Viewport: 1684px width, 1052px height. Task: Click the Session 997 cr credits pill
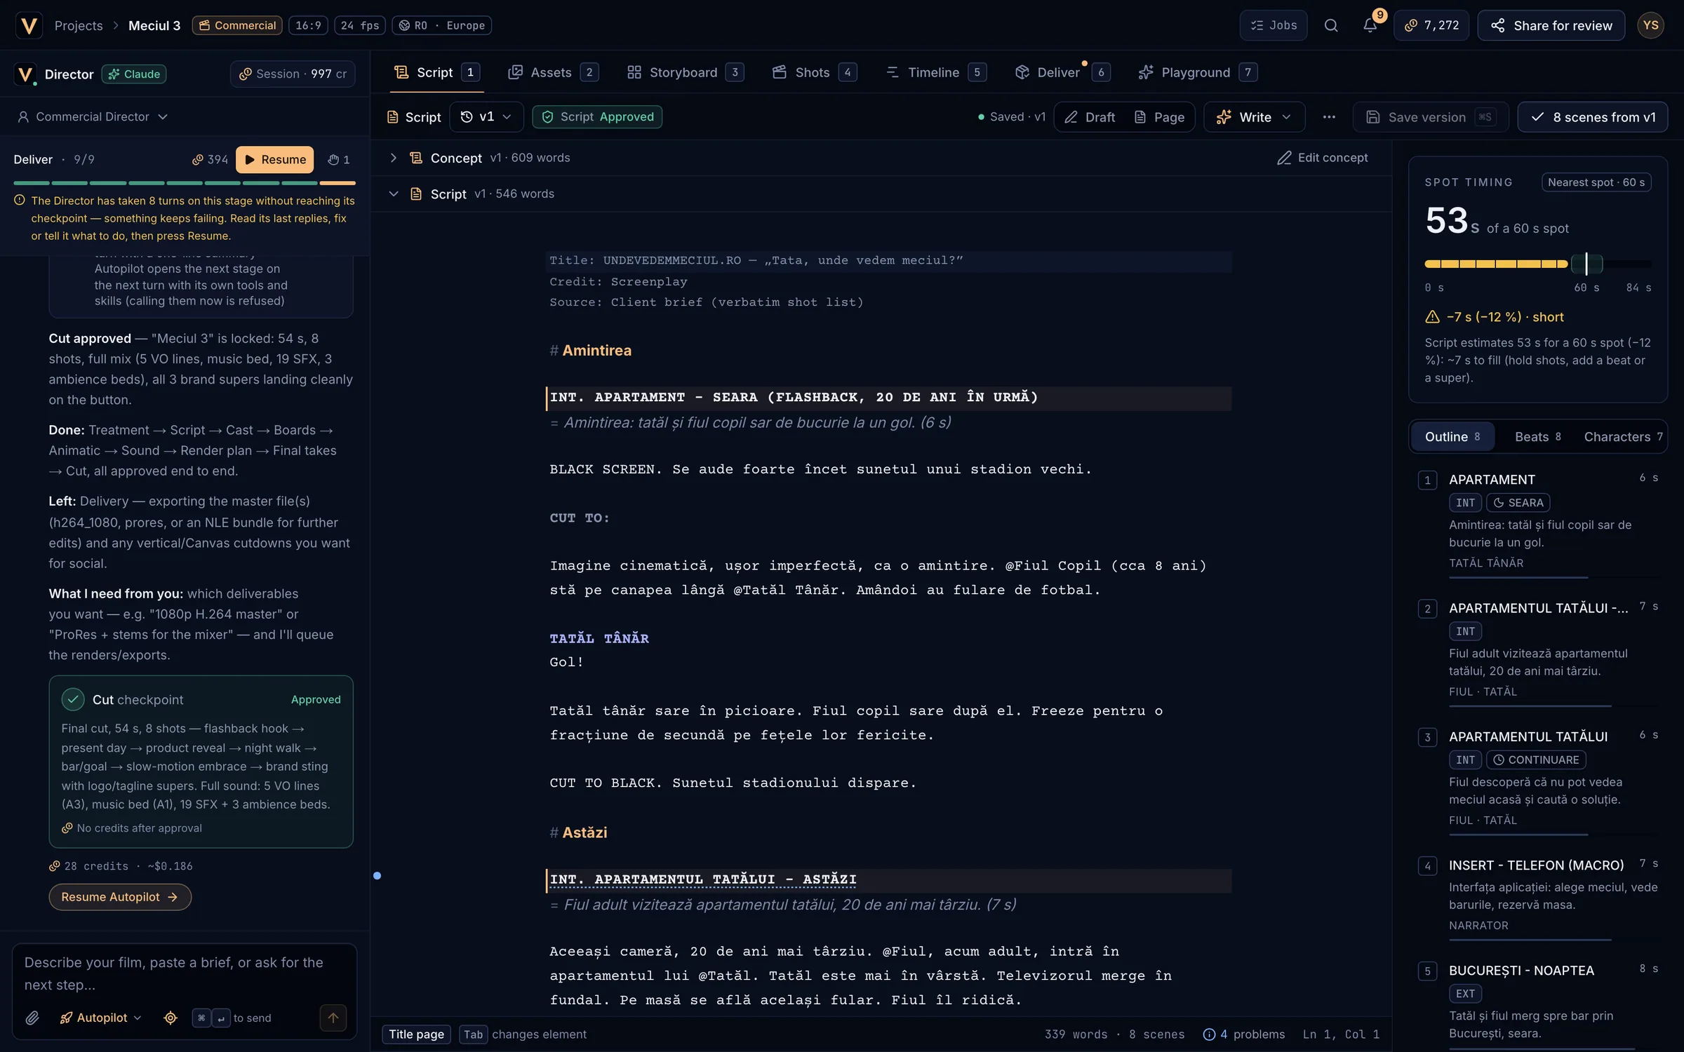coord(293,74)
